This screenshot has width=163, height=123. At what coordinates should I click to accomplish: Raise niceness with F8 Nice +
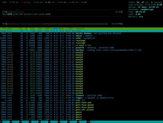(72, 122)
